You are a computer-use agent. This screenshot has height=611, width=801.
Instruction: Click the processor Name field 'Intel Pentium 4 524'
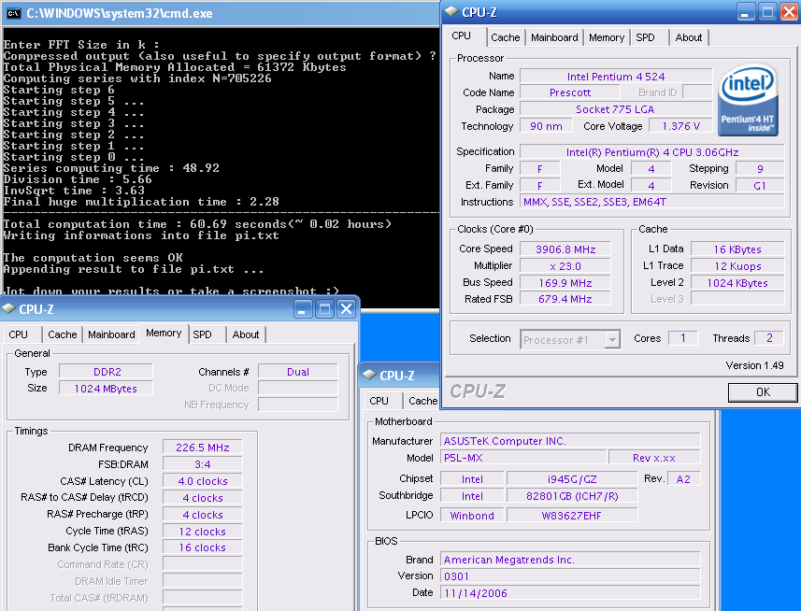(x=616, y=77)
